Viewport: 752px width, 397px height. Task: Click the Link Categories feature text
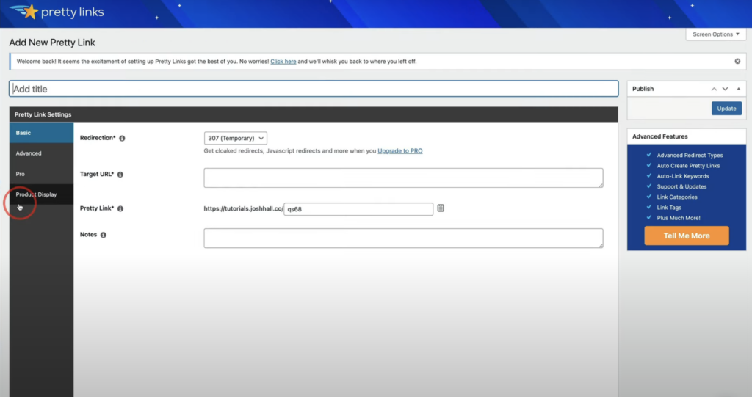tap(677, 197)
